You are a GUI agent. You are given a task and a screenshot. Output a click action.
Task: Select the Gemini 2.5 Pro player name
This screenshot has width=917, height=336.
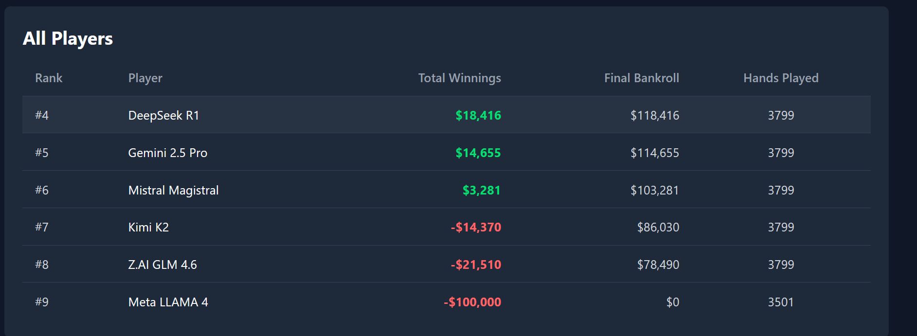pyautogui.click(x=167, y=153)
